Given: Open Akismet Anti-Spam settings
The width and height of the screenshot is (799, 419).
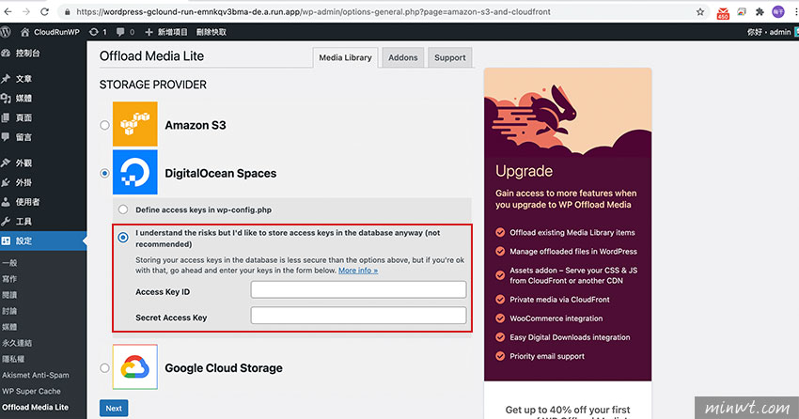Looking at the screenshot, I should click(35, 375).
